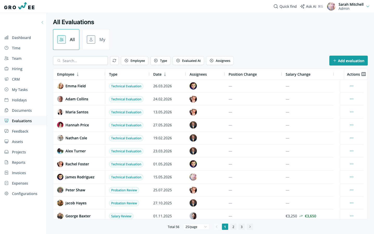374x234 pixels.
Task: Open the column settings icon next to Actions
Action: tap(364, 74)
